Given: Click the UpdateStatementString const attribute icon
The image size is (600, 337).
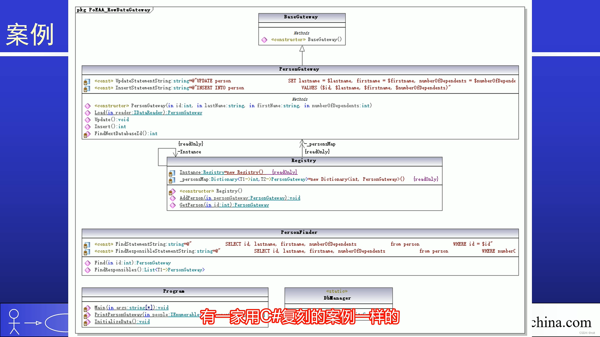Looking at the screenshot, I should (87, 82).
